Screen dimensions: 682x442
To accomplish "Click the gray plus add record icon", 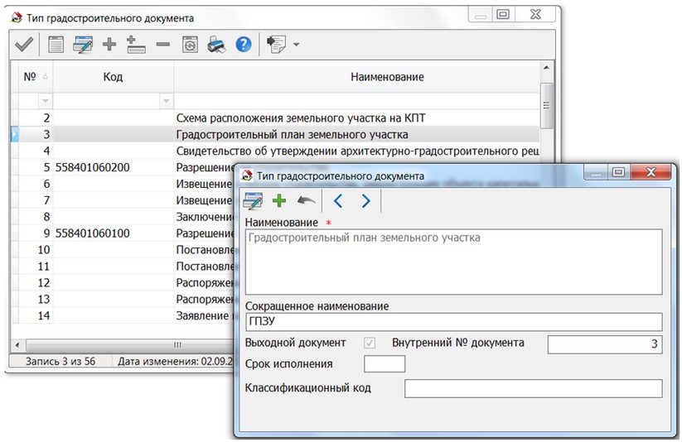I will pyautogui.click(x=109, y=45).
